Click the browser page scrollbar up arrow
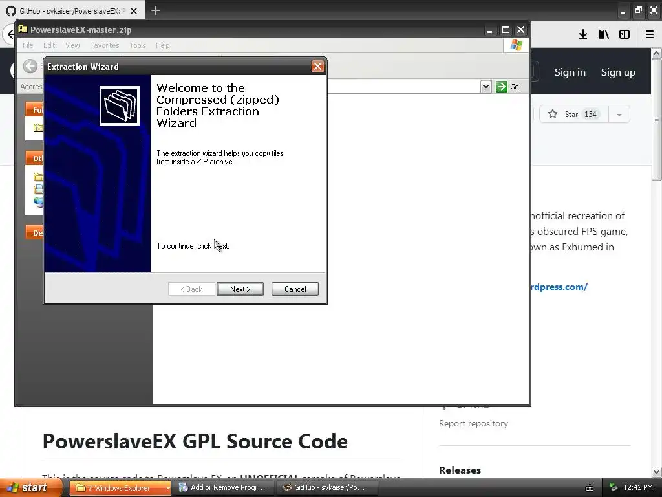662x497 pixels. tap(656, 53)
